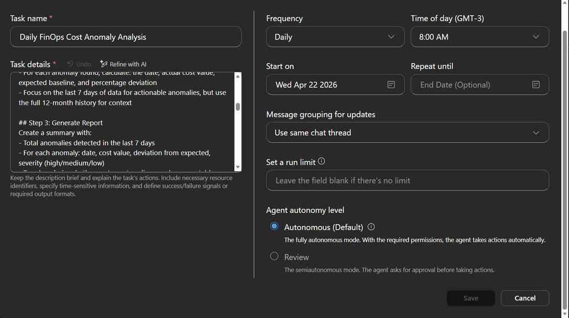This screenshot has height=318, width=569.
Task: Click the Time of day chevron arrow
Action: pyautogui.click(x=536, y=37)
